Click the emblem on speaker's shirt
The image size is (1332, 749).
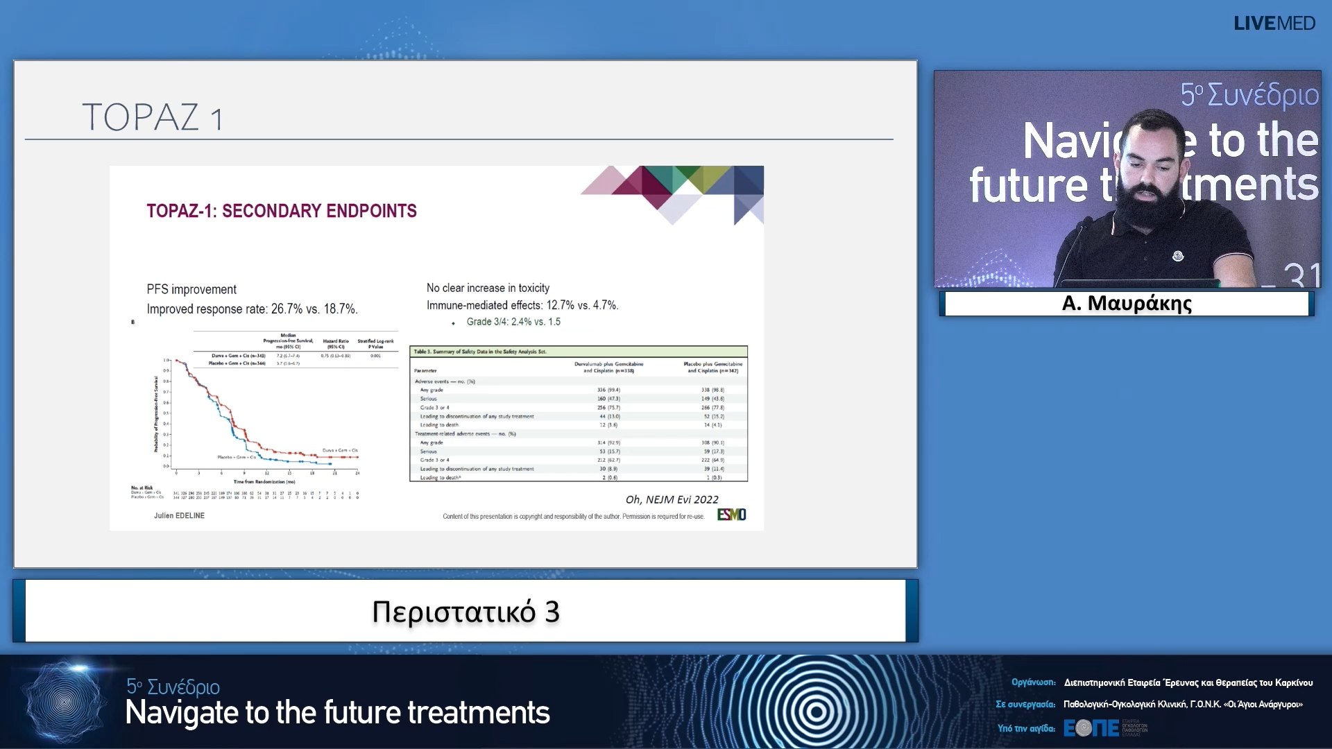1177,257
